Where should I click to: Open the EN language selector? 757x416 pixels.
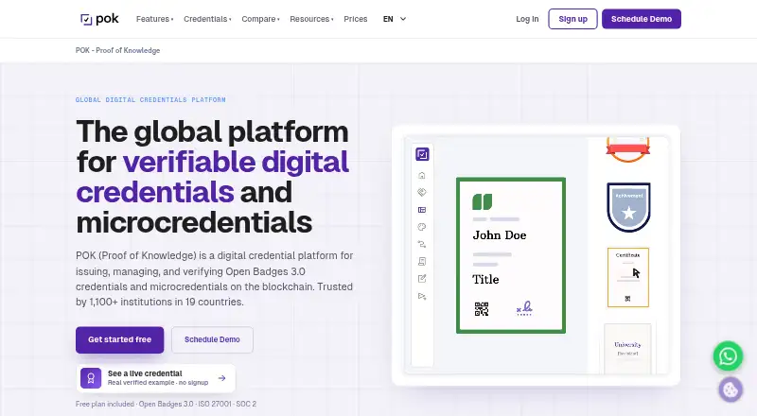(x=395, y=19)
